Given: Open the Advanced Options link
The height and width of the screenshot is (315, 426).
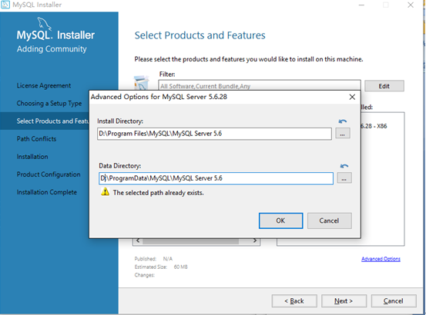Looking at the screenshot, I should coord(381,259).
